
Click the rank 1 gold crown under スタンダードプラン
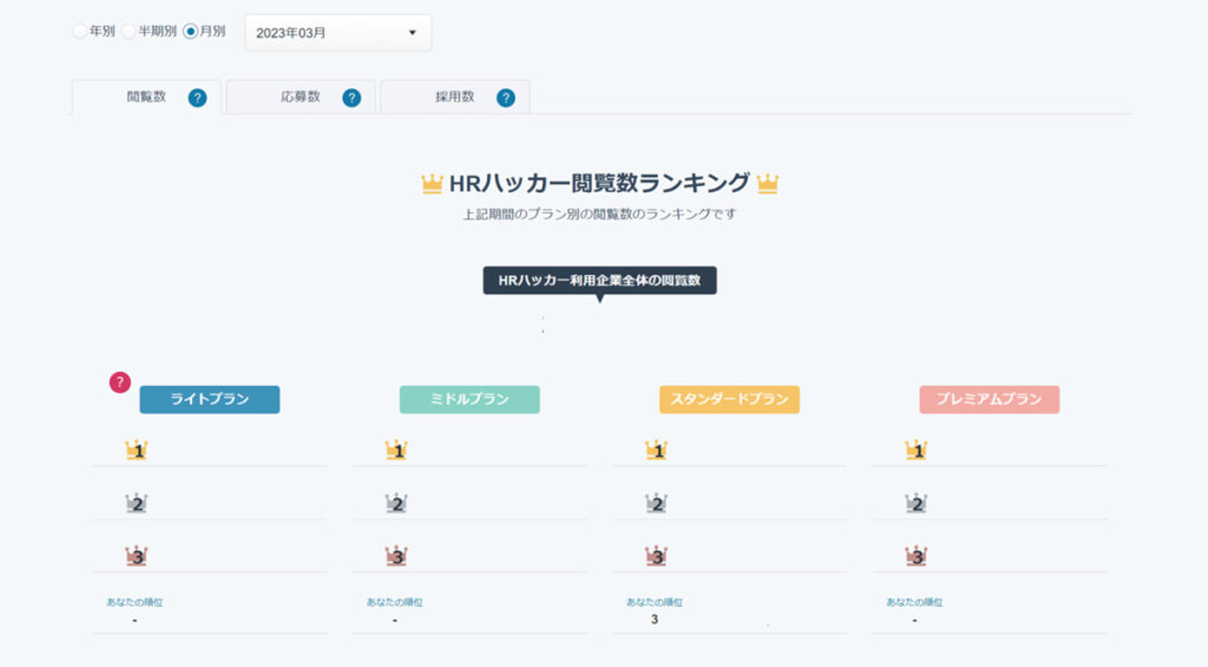coord(656,451)
